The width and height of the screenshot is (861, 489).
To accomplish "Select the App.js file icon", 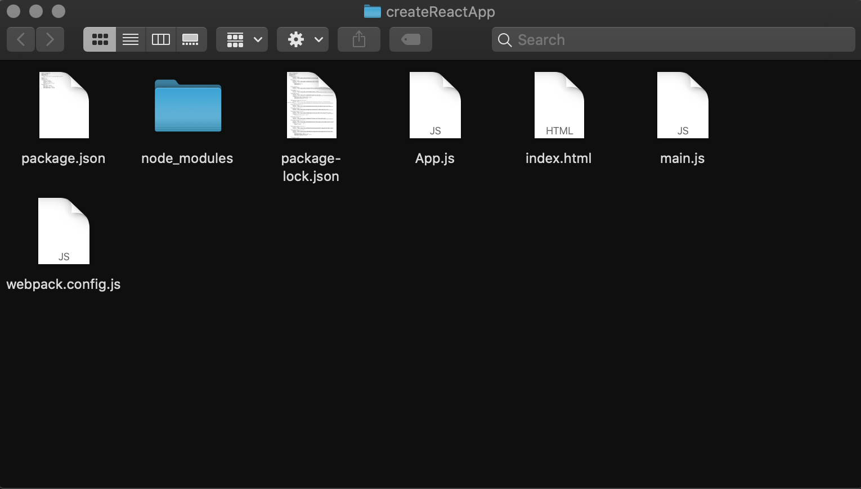I will pyautogui.click(x=435, y=105).
